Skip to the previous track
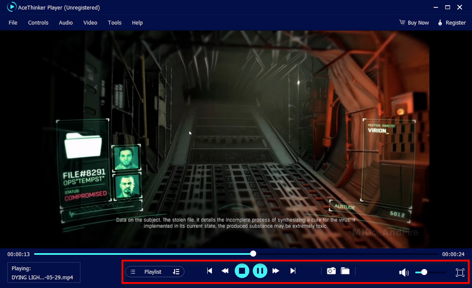This screenshot has width=472, height=288. [209, 271]
